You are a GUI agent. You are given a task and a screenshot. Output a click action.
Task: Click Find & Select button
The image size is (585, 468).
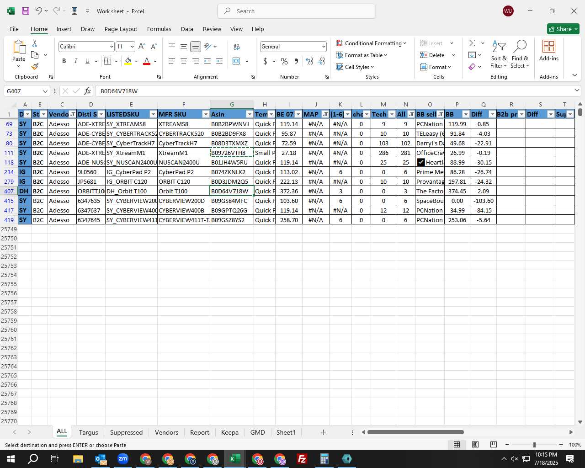click(x=520, y=54)
